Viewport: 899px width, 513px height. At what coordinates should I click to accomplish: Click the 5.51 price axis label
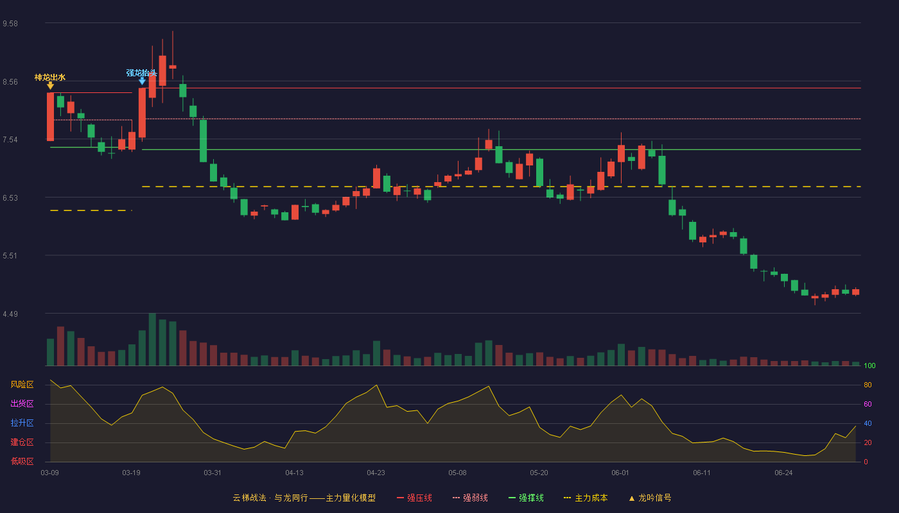(x=10, y=256)
